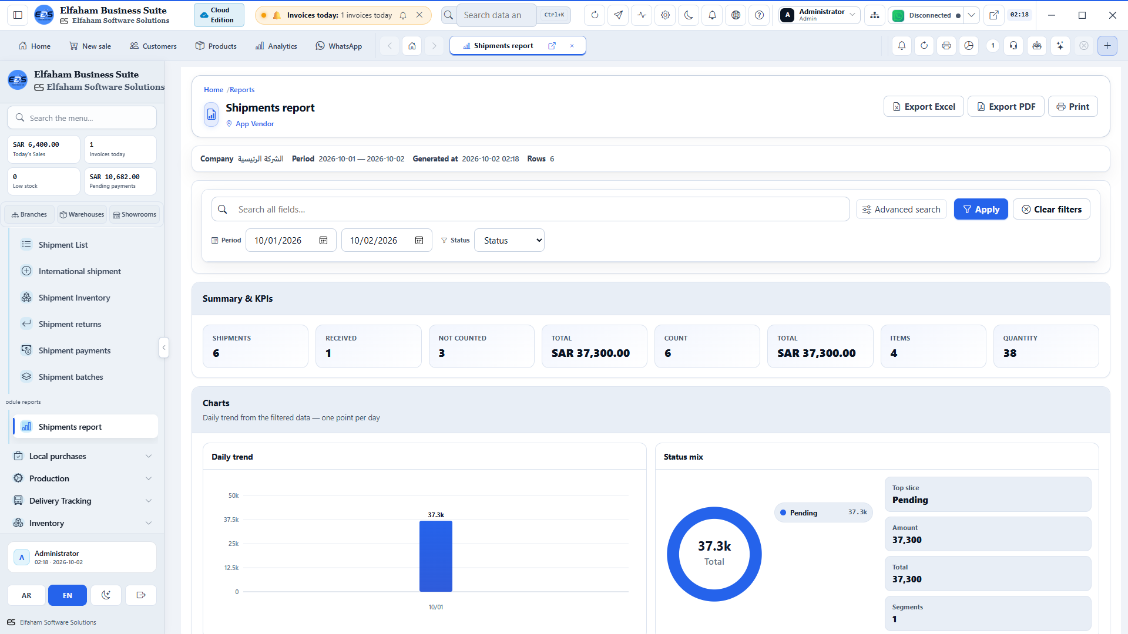Click the printer icon in the tab toolbar
1128x634 pixels.
tap(946, 46)
